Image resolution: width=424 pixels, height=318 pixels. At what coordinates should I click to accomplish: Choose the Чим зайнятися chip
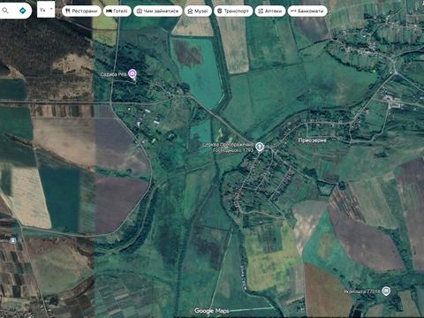click(158, 11)
